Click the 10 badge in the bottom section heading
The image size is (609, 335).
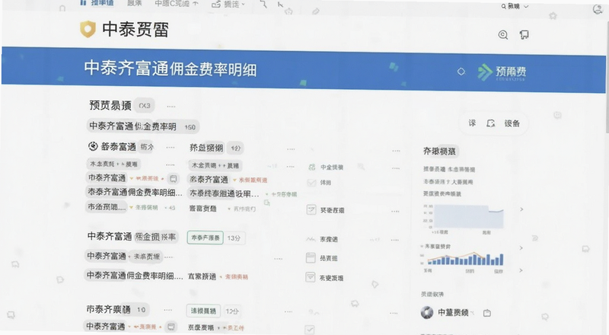pyautogui.click(x=141, y=310)
